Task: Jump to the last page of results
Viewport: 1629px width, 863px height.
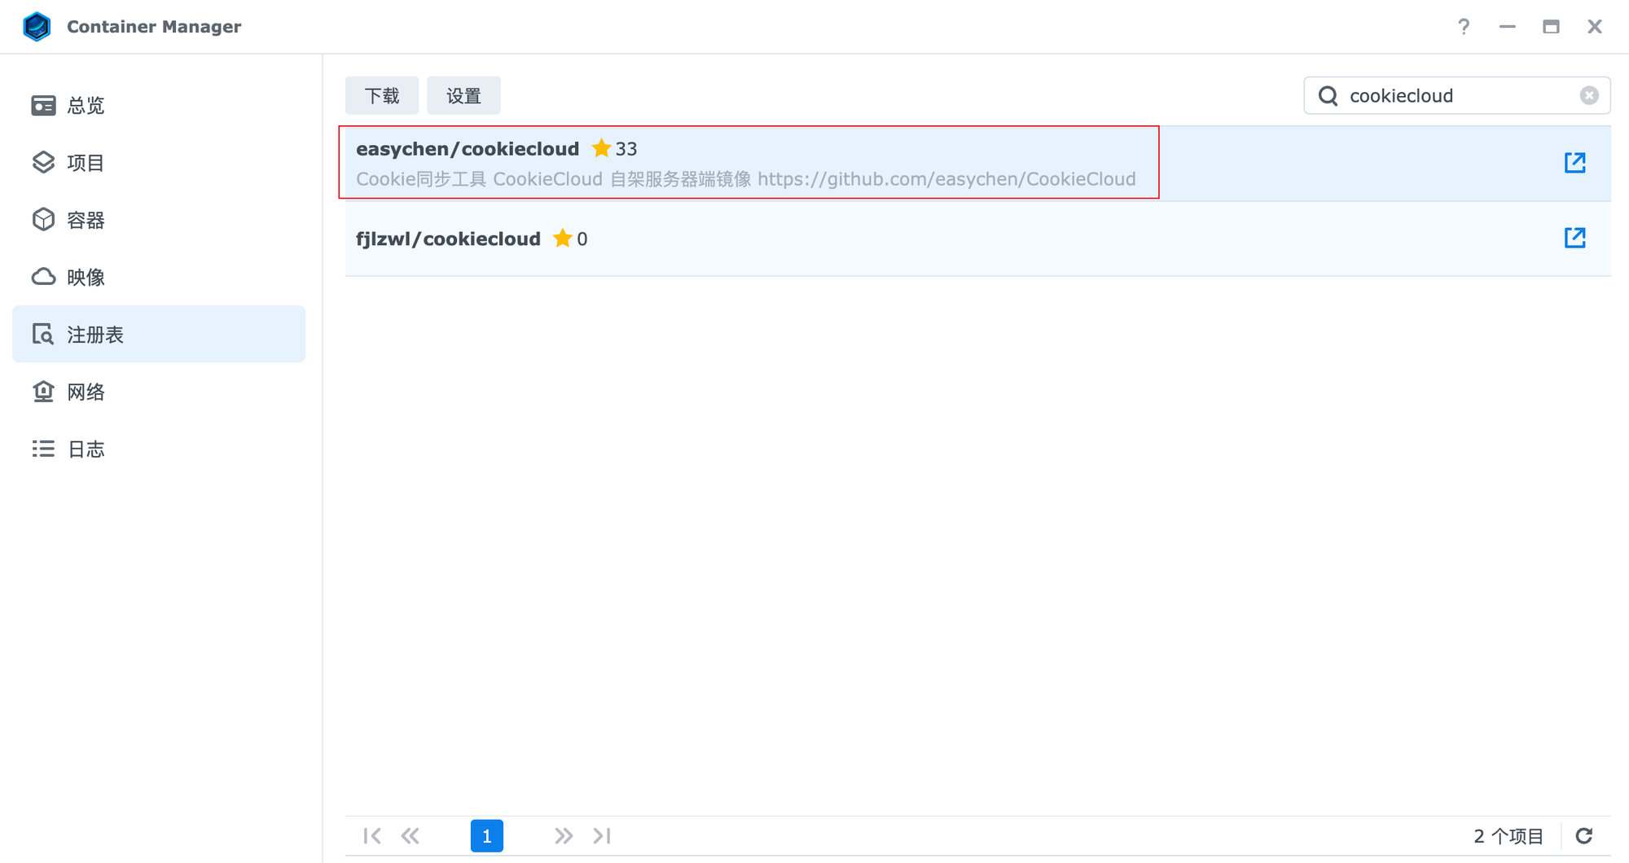Action: coord(602,836)
